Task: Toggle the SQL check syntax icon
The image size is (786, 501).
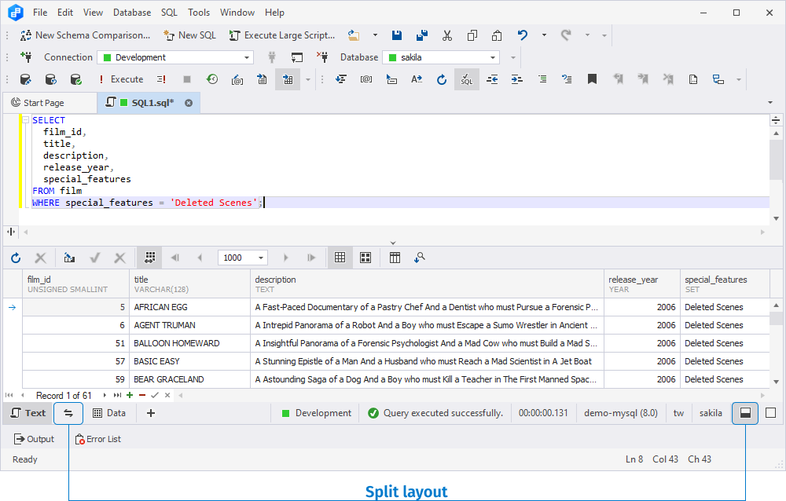Action: pos(467,79)
